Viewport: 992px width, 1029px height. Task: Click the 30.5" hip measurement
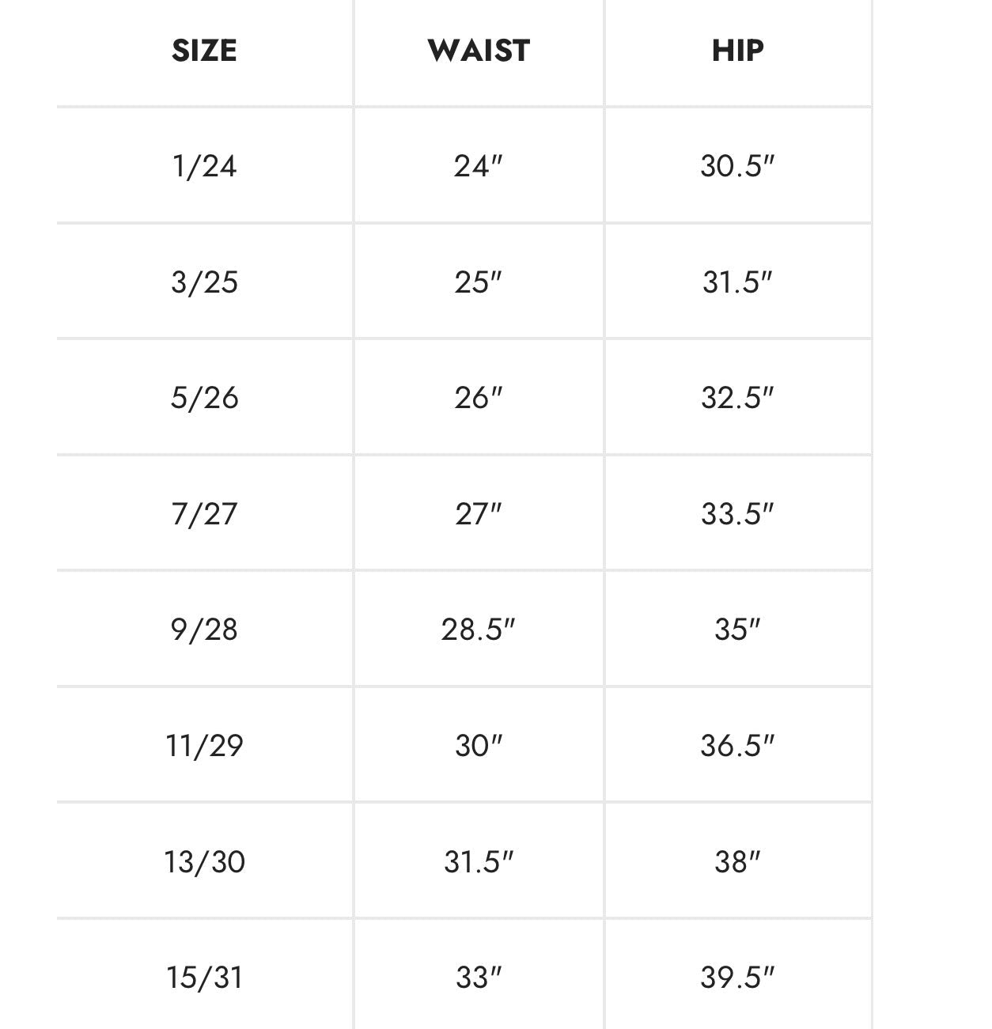point(737,166)
